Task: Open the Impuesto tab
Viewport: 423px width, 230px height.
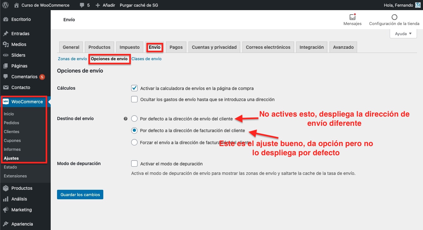Action: point(130,47)
